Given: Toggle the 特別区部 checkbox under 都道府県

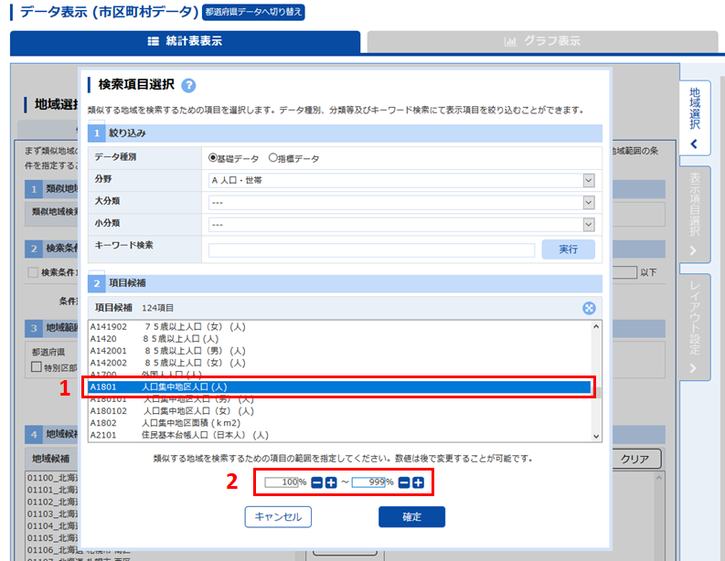Looking at the screenshot, I should pos(36,367).
